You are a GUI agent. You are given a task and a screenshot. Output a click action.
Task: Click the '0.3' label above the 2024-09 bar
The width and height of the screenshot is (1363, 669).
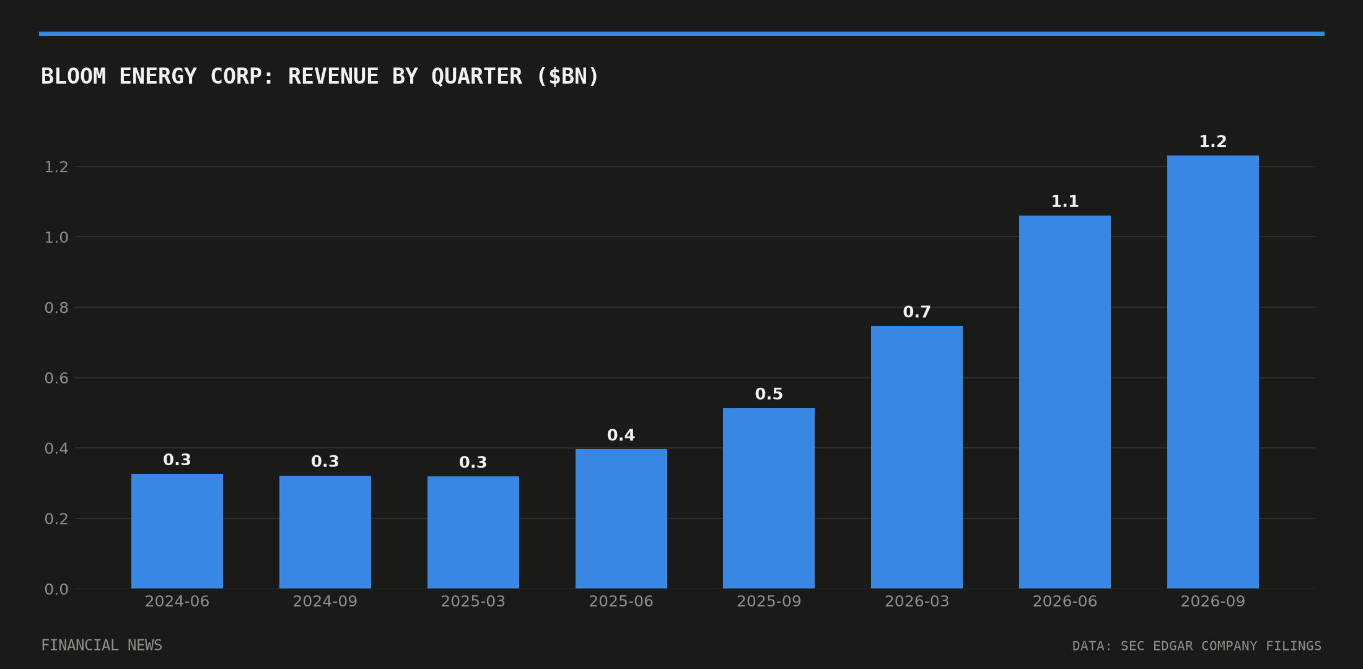pyautogui.click(x=325, y=461)
